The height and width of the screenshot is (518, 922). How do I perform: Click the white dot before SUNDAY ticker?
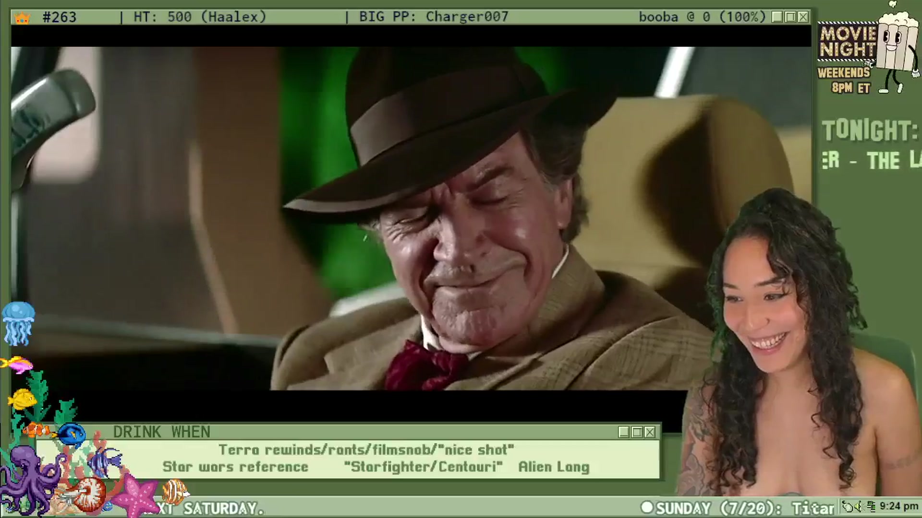(x=647, y=507)
